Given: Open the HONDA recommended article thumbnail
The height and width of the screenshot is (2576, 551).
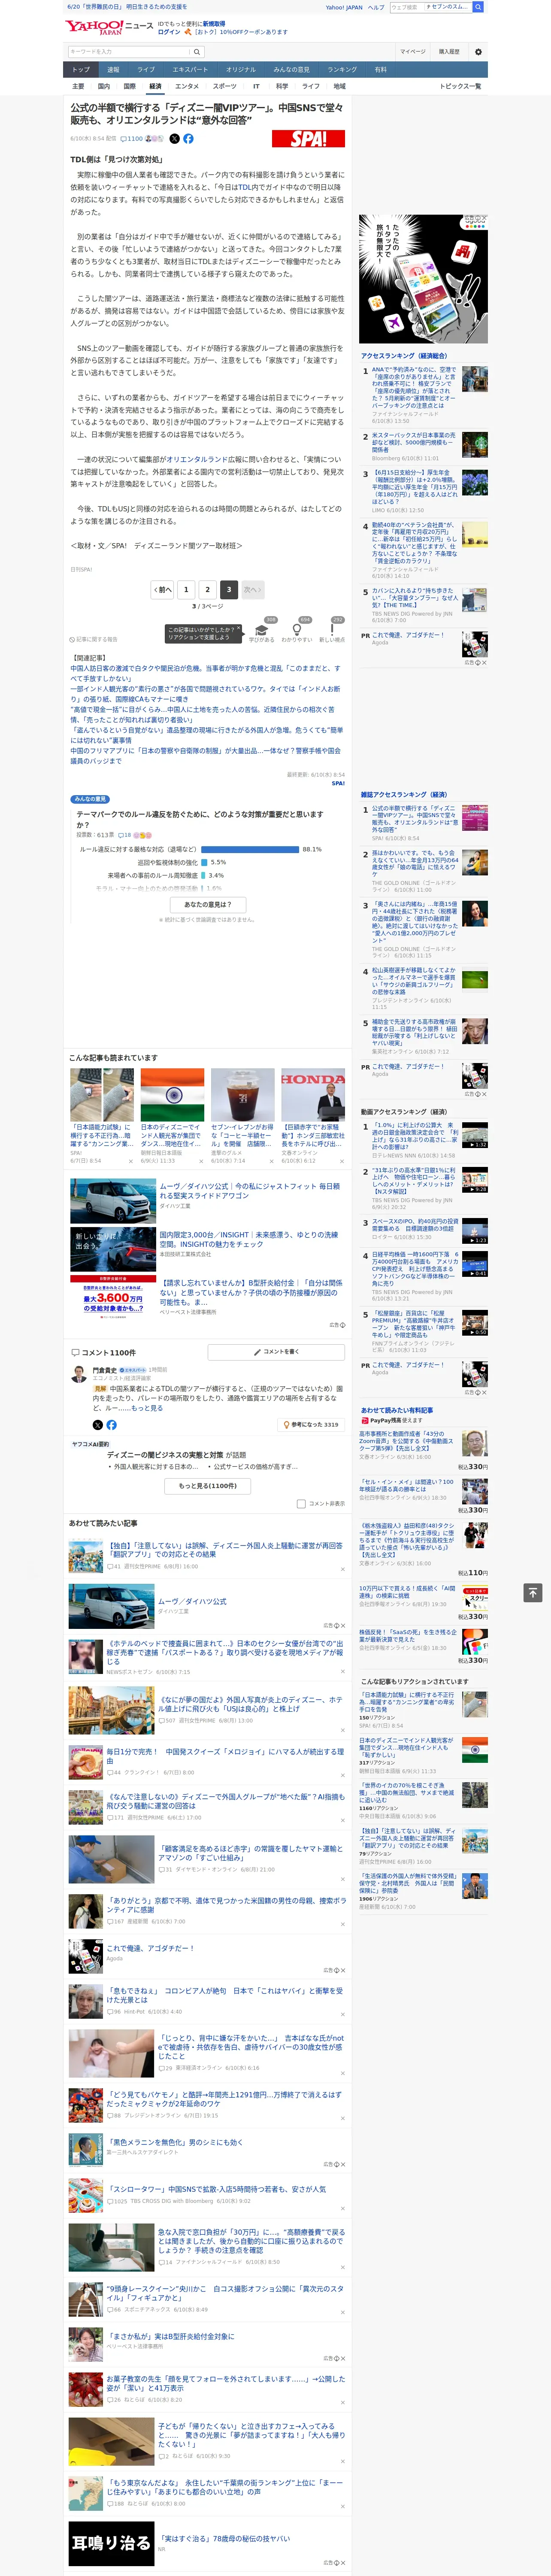Looking at the screenshot, I should tap(313, 1095).
